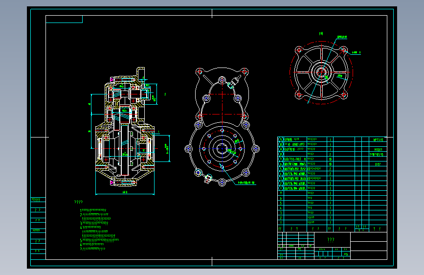The width and height of the screenshot is (424, 275).
Task: Select note line 5 in the technical notes
Action: 99,240
